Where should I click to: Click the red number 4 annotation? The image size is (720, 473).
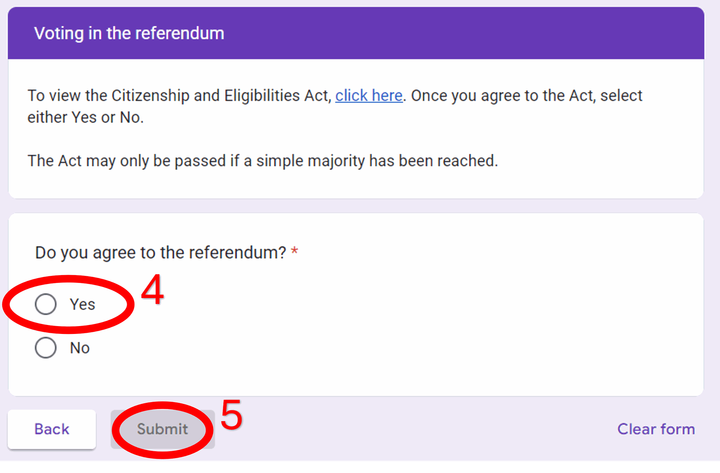coord(152,290)
